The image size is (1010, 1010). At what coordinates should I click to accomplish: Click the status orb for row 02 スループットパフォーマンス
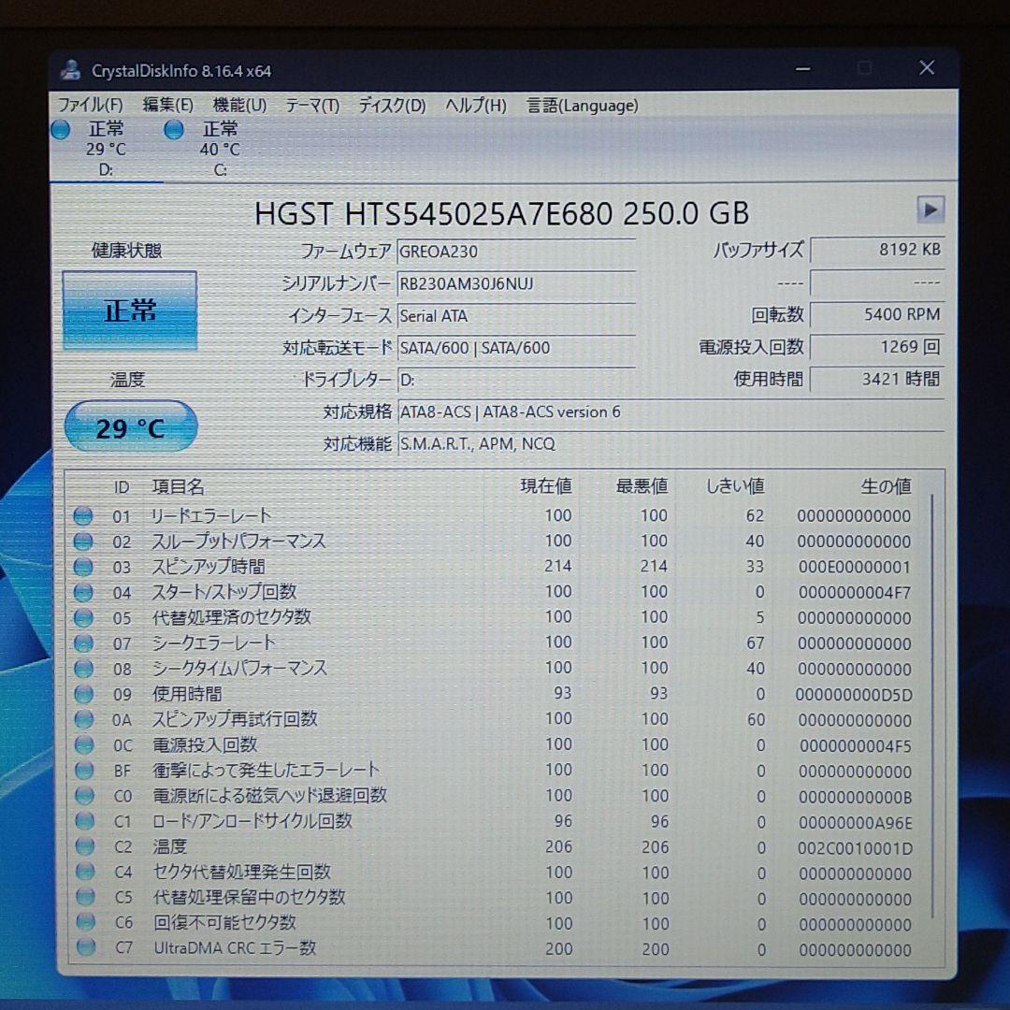[82, 541]
